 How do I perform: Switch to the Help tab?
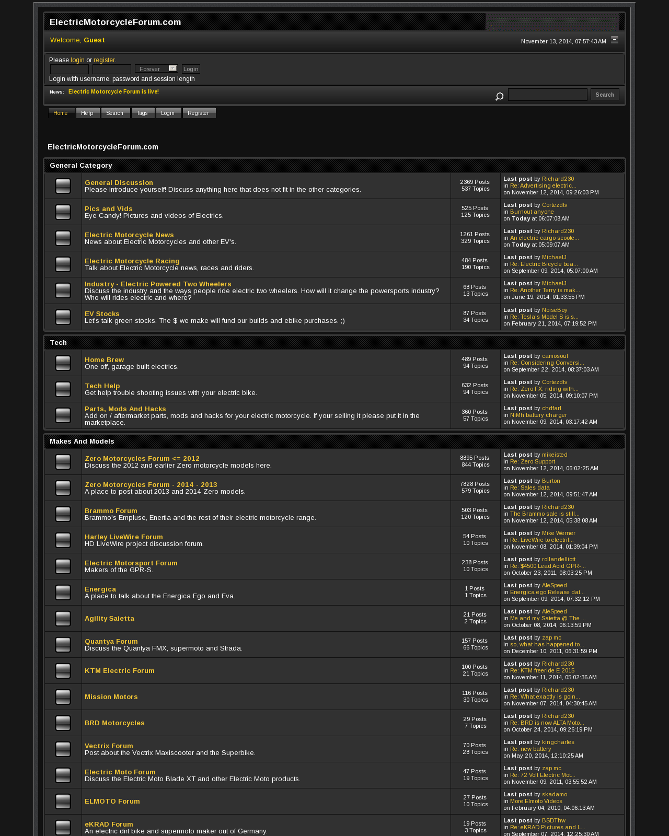pyautogui.click(x=87, y=113)
